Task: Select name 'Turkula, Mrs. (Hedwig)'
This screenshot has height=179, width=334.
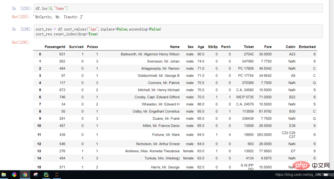Action: pos(162,159)
